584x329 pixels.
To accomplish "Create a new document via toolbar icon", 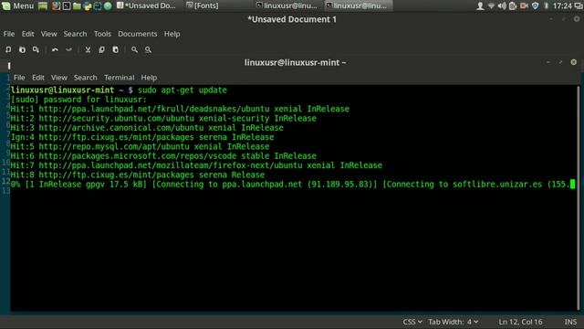I will (x=8, y=49).
